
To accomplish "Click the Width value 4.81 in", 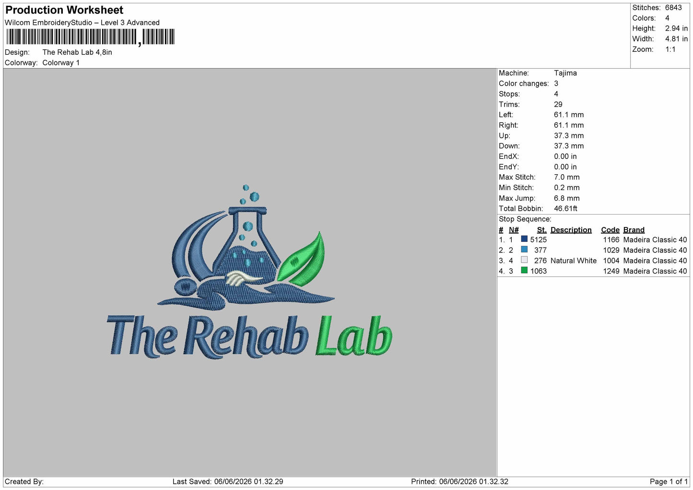I will 676,39.
